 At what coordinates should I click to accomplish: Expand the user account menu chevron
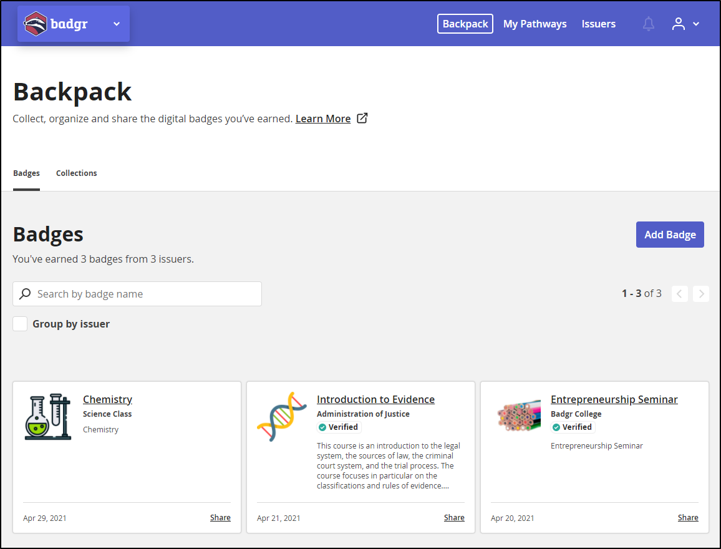[x=696, y=24]
